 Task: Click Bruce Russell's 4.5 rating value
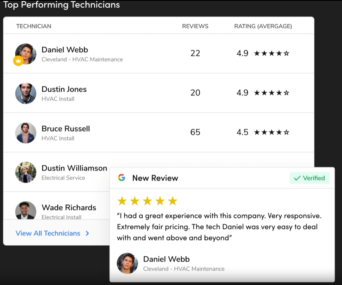pyautogui.click(x=242, y=132)
